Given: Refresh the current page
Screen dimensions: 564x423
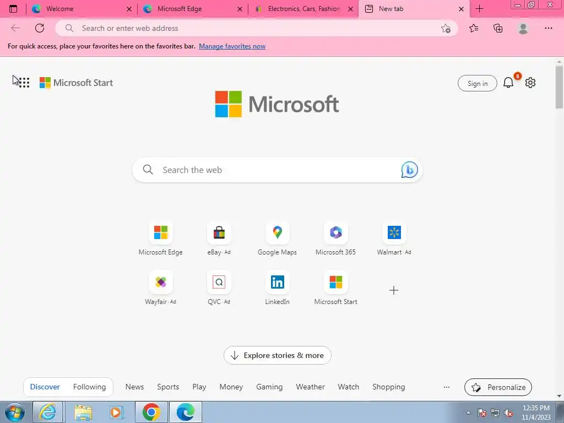Looking at the screenshot, I should click(40, 28).
